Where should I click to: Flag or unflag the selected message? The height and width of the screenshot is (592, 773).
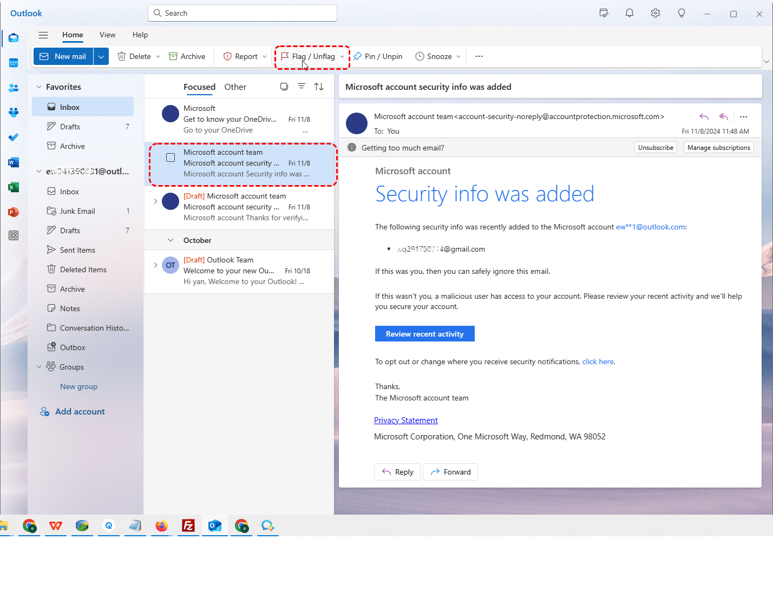click(307, 56)
